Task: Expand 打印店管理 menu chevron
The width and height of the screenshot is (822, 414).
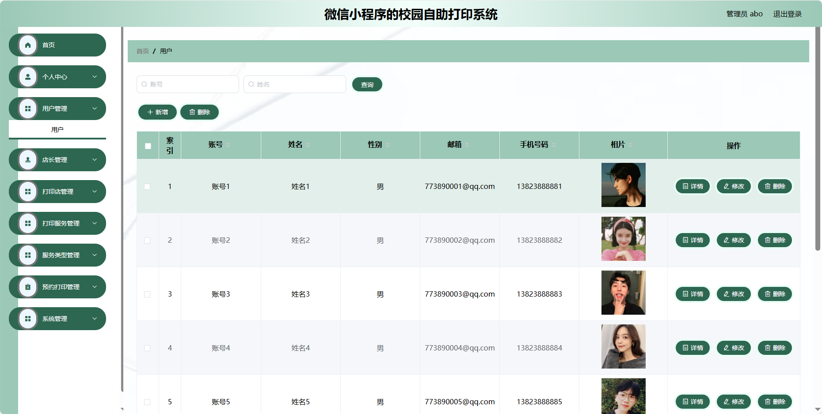Action: click(x=95, y=192)
